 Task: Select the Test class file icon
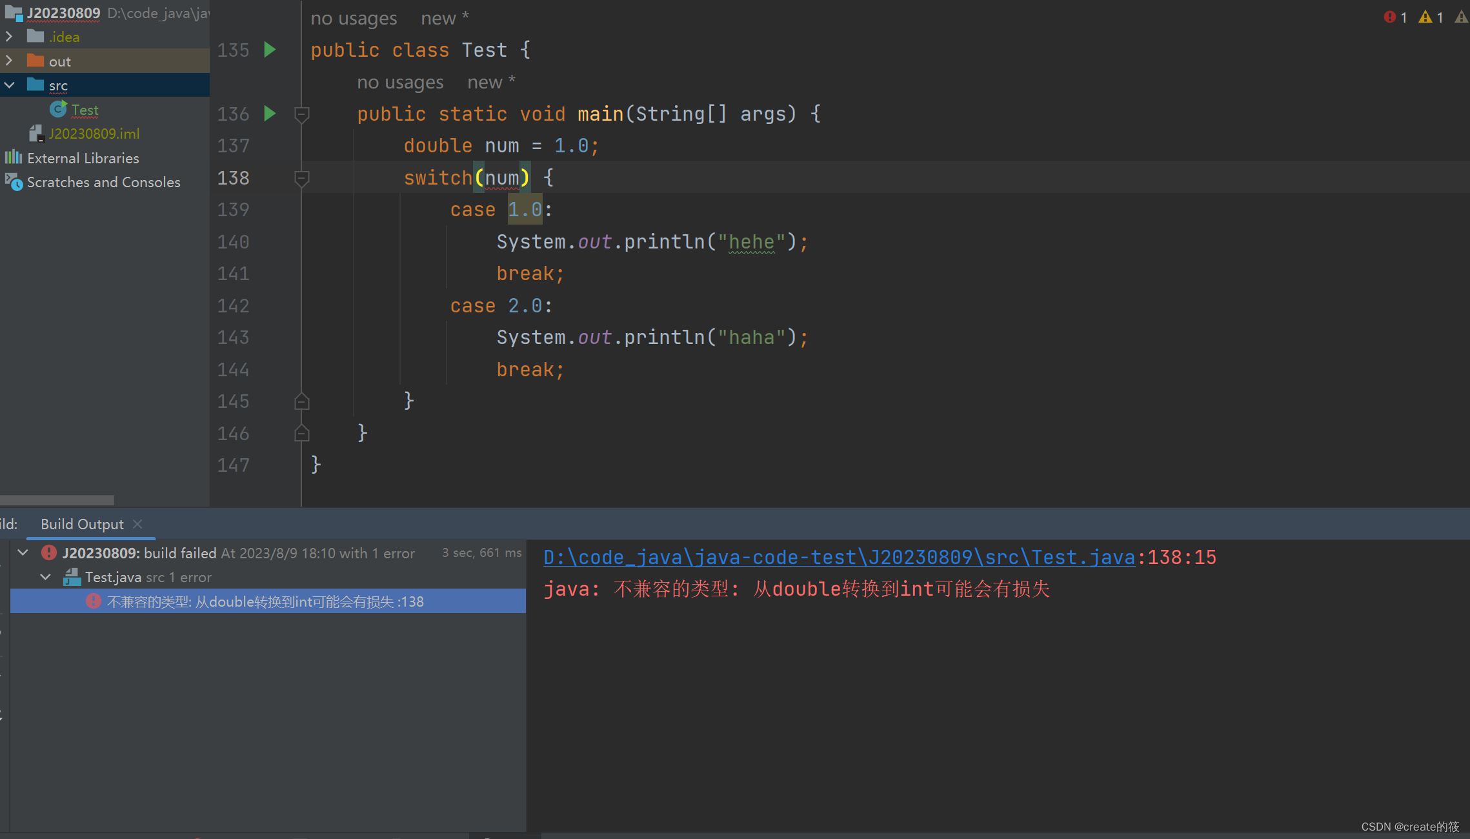[58, 110]
